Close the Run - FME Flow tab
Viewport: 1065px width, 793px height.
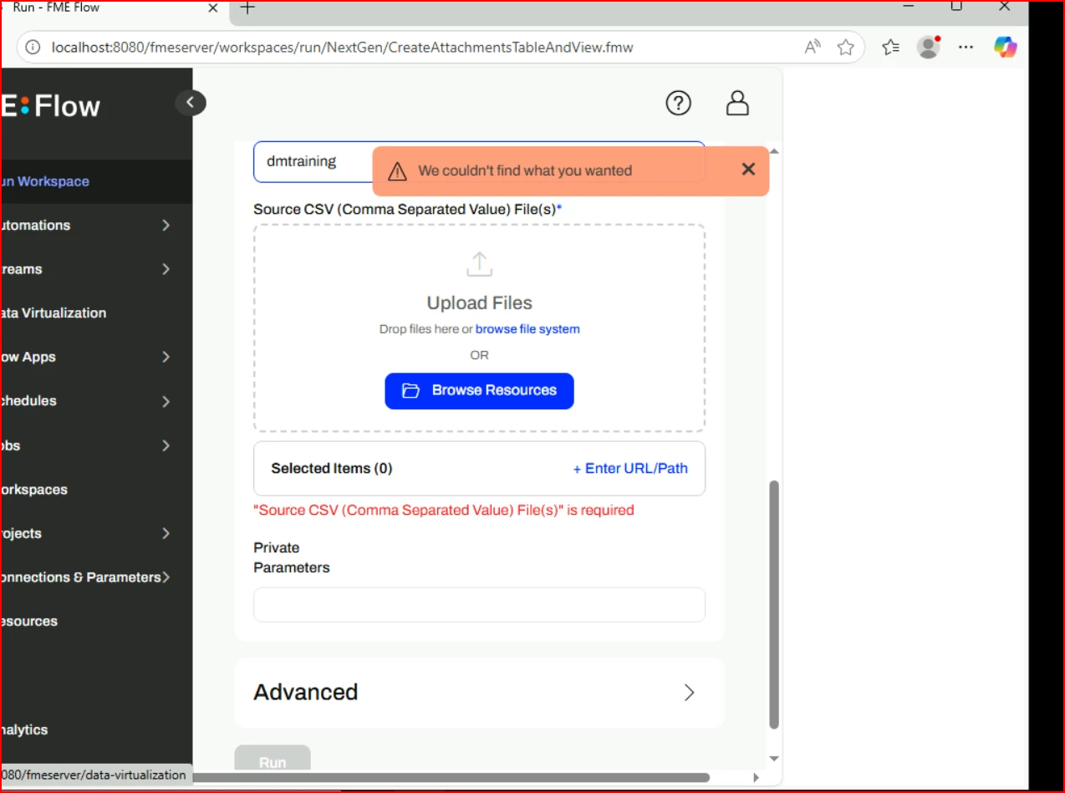click(x=213, y=8)
